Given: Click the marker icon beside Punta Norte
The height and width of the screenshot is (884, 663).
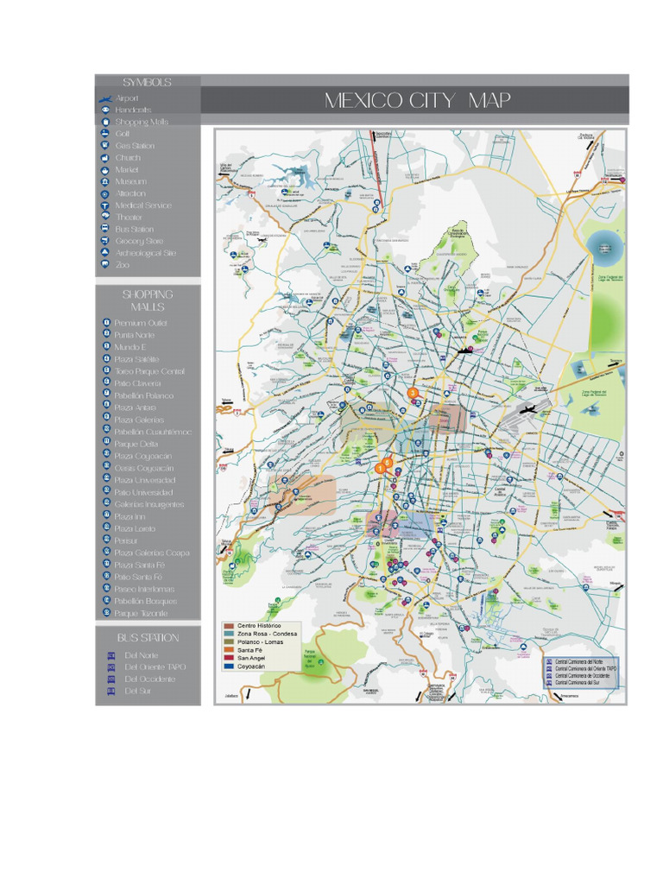Looking at the screenshot, I should tap(106, 334).
